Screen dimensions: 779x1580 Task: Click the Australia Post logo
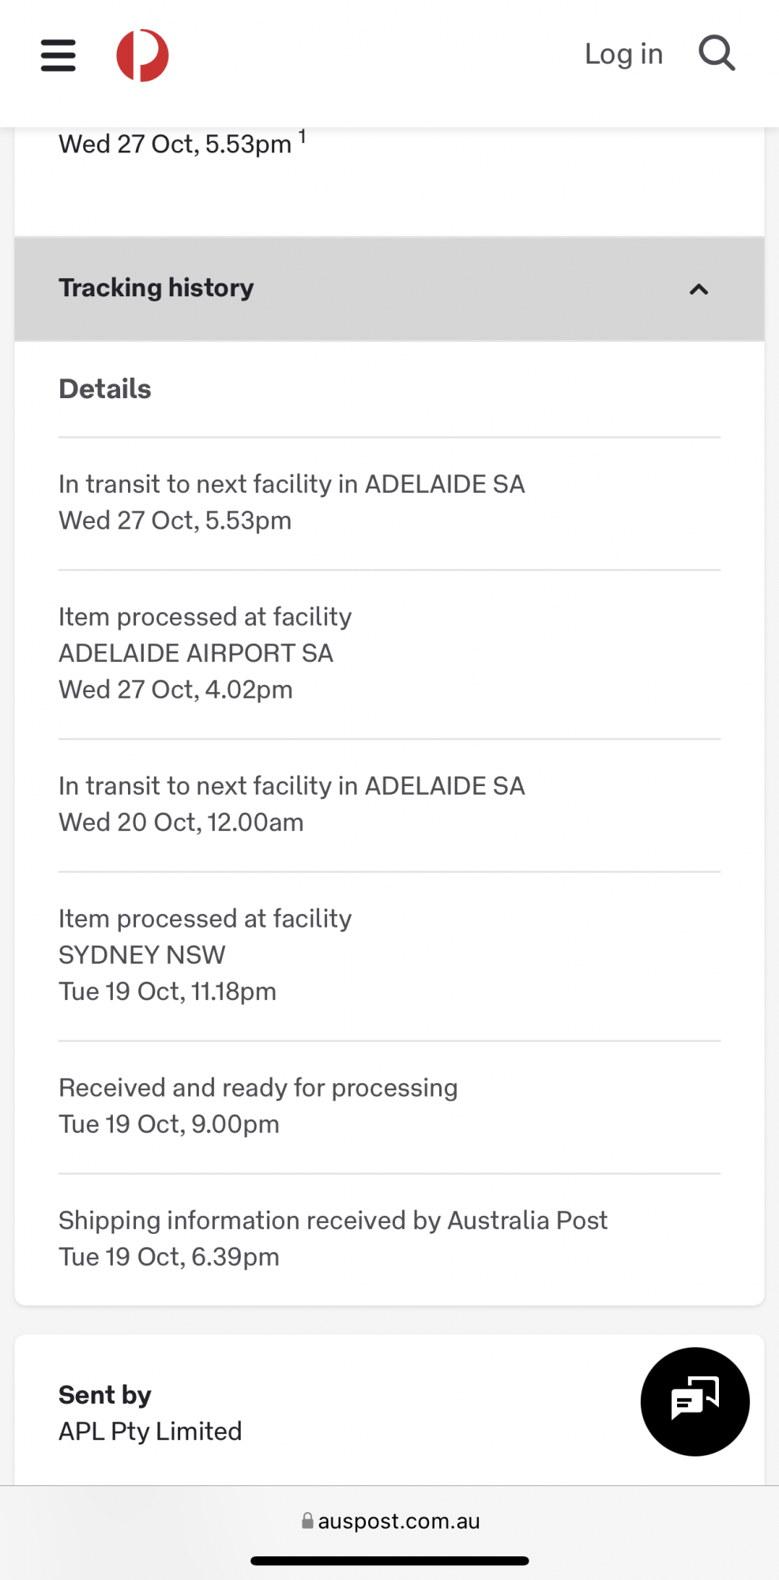click(142, 55)
